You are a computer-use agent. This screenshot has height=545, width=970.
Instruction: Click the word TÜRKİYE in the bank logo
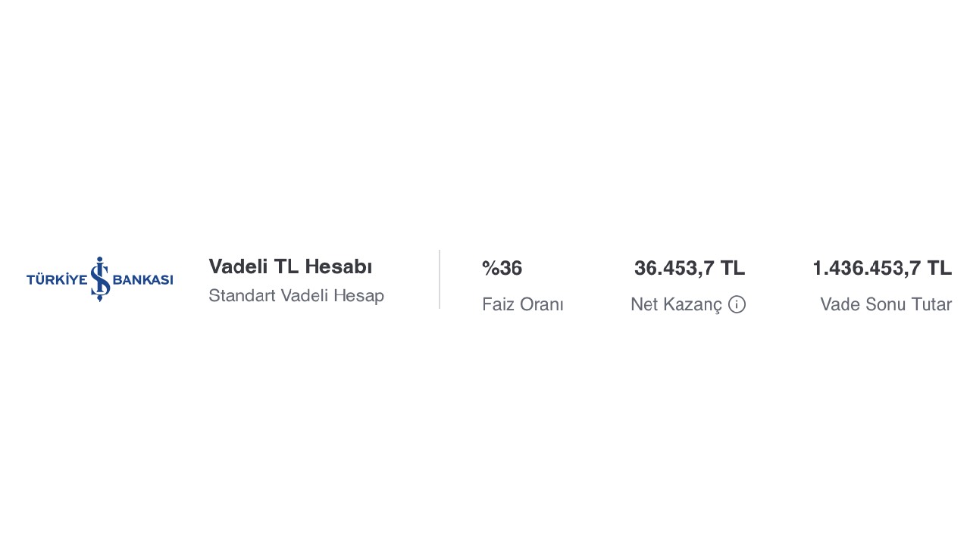click(x=57, y=280)
